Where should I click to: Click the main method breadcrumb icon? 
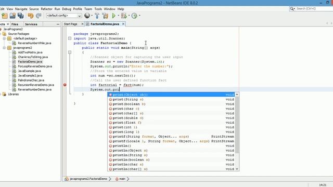(117, 179)
